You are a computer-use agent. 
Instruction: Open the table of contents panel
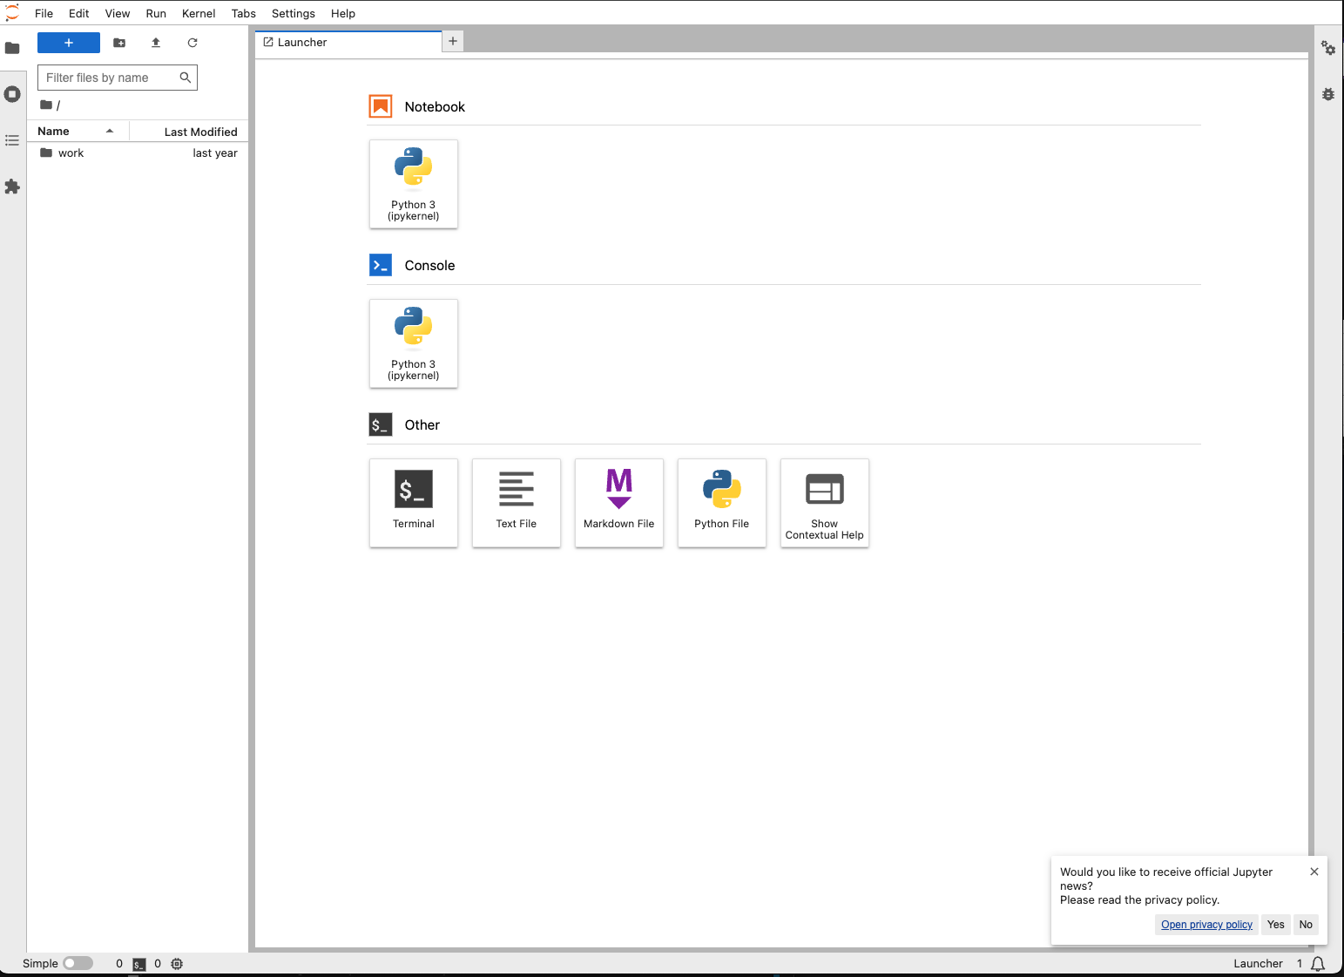(13, 140)
